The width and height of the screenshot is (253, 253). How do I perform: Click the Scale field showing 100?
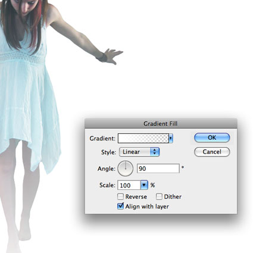coord(129,185)
